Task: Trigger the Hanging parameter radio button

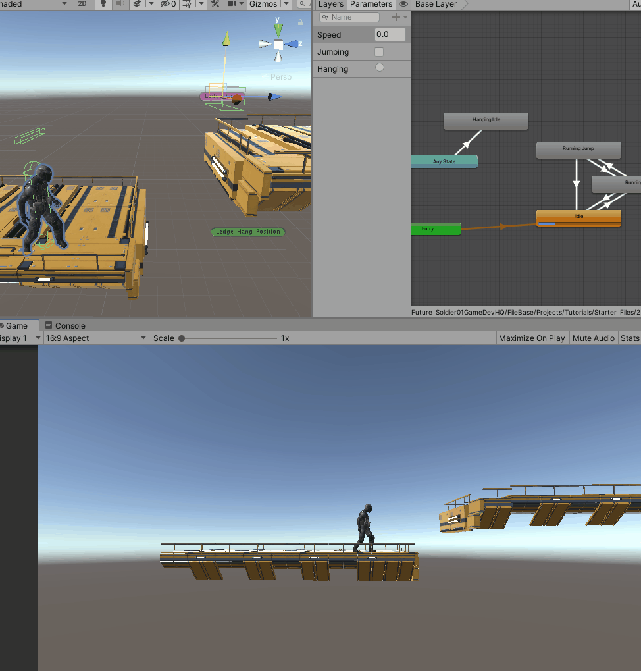Action: 378,68
